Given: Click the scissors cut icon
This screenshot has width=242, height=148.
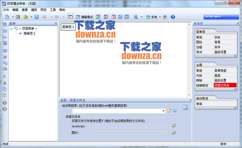Looking at the screenshot, I should point(5,83).
